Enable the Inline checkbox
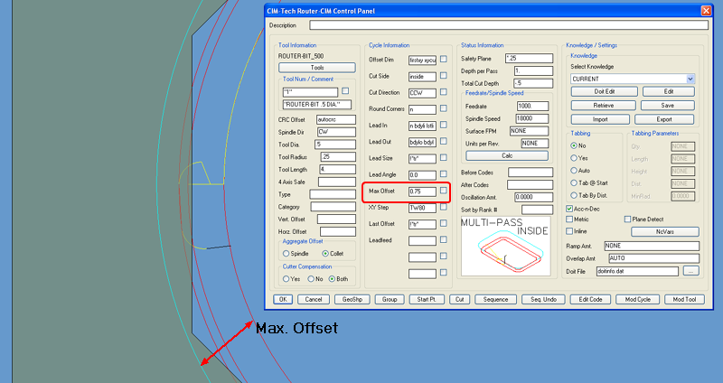This screenshot has width=723, height=383. tap(569, 231)
